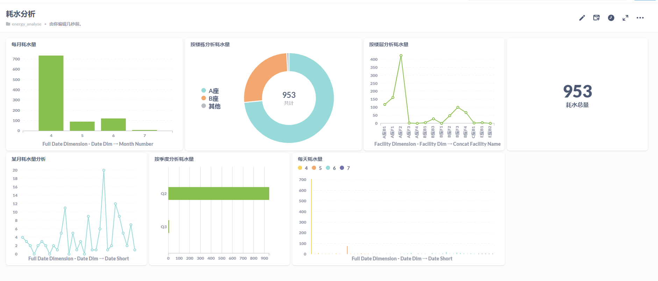Screen dimensions: 658x281
Task: Toggle the B座 legend item in pie chart
Action: [x=210, y=99]
